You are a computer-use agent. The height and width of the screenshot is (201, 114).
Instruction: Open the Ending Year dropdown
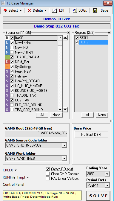tap(107, 174)
